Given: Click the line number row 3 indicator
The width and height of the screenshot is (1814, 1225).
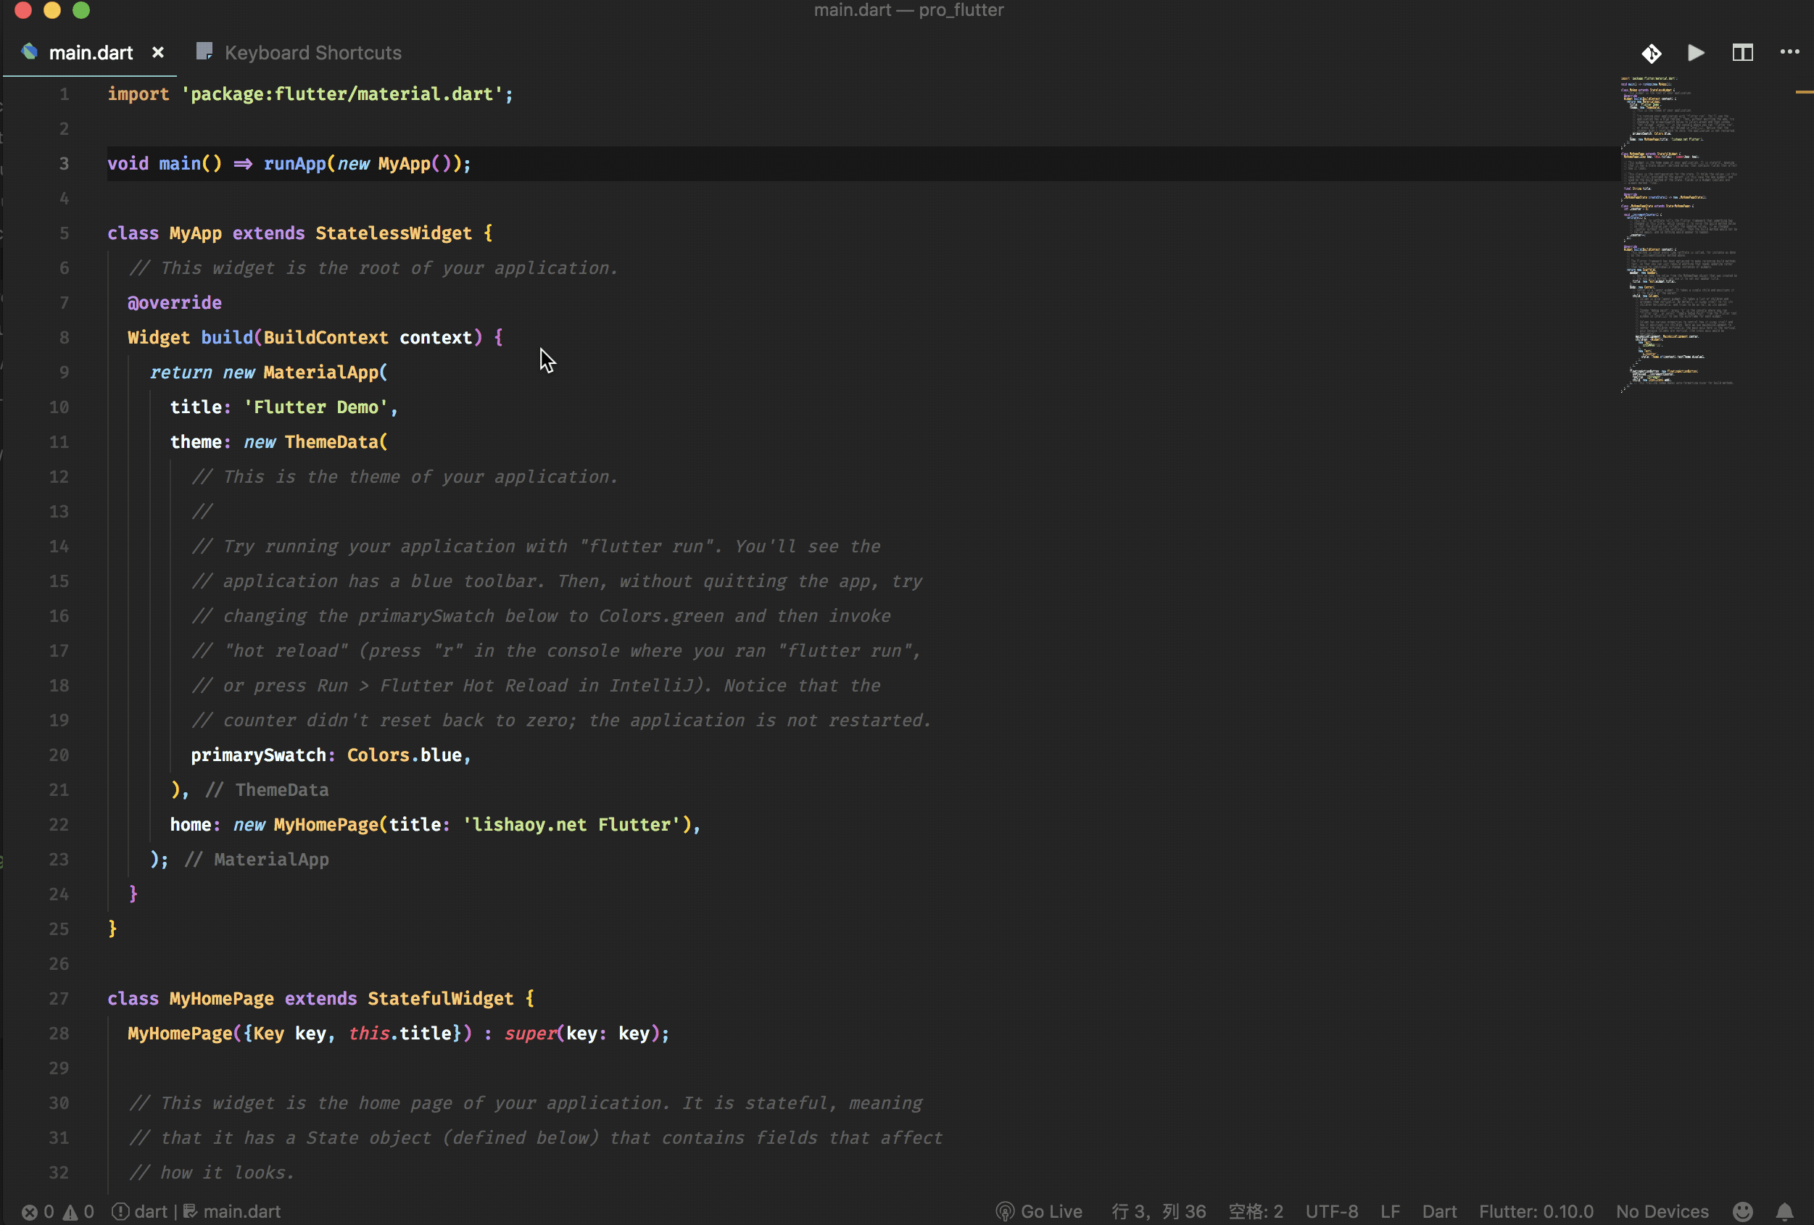Looking at the screenshot, I should tap(60, 162).
